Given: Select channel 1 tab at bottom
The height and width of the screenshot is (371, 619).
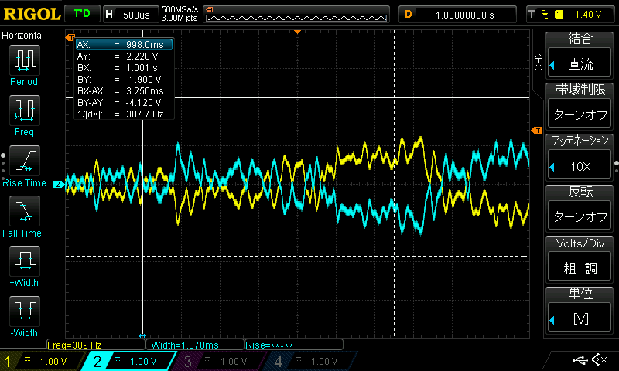Looking at the screenshot, I should pos(42,361).
